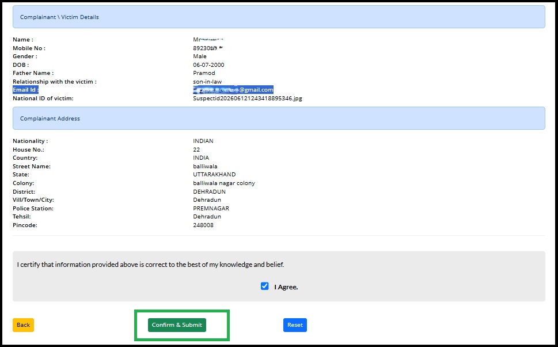Clear the form with the Reset button
The image size is (558, 347).
[295, 325]
